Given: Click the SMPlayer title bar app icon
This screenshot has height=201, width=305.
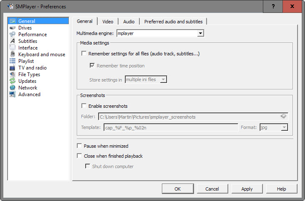Looking at the screenshot, I should 10,6.
